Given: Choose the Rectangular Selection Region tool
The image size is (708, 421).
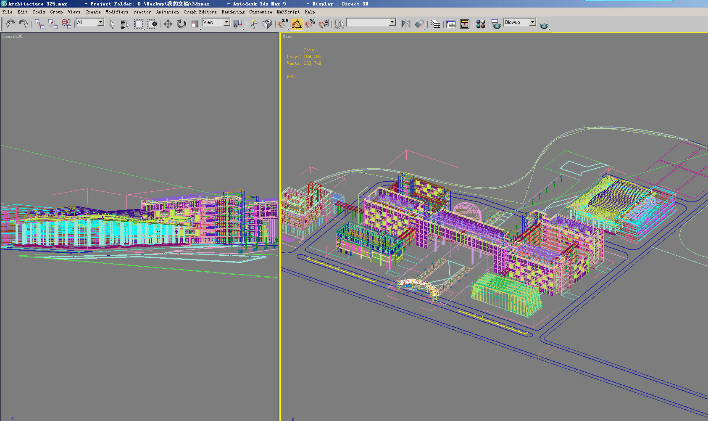Looking at the screenshot, I should [139, 24].
